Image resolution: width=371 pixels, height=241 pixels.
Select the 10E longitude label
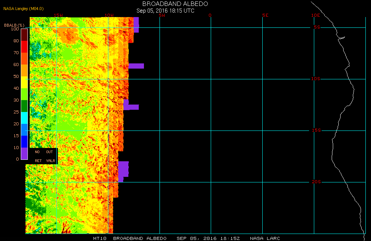[x=315, y=15]
